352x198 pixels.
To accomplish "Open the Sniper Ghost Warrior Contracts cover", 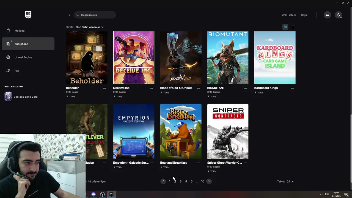I will [228, 131].
